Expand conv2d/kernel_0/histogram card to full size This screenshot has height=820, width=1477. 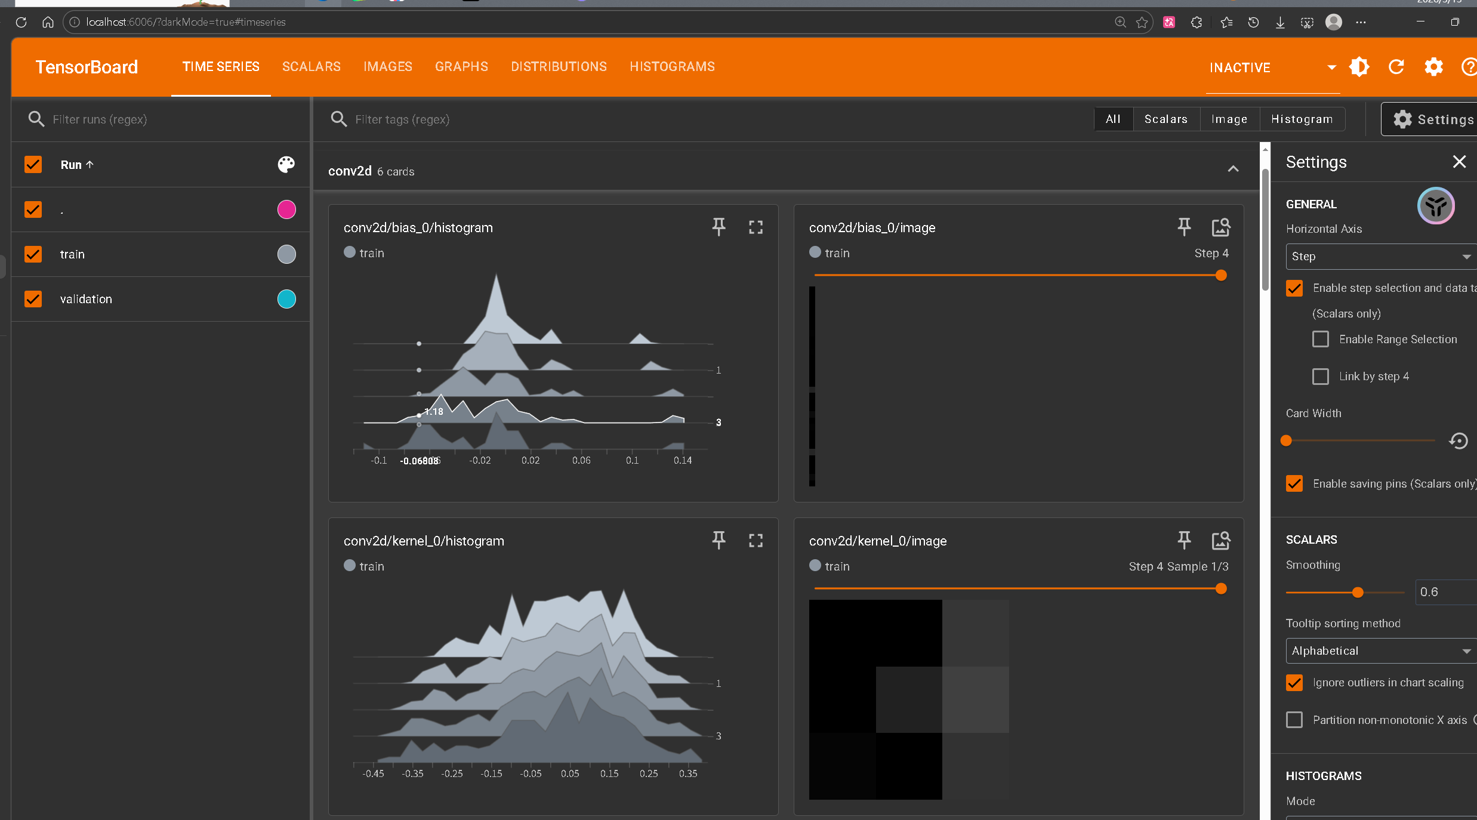(x=756, y=541)
